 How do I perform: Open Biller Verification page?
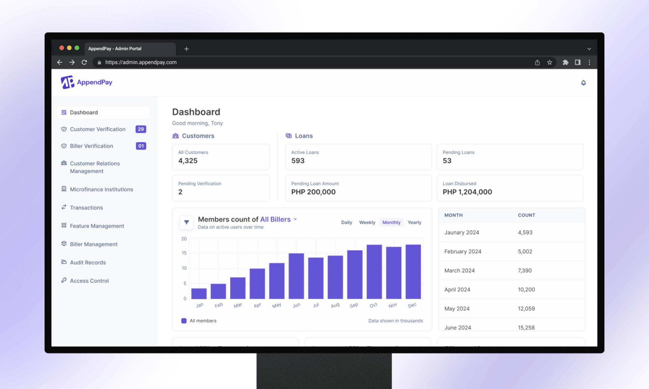click(103, 146)
